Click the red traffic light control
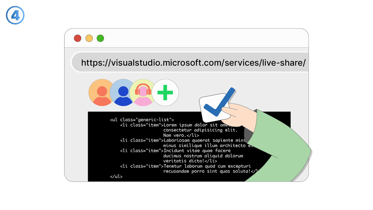The width and height of the screenshot is (373, 210). click(x=77, y=38)
